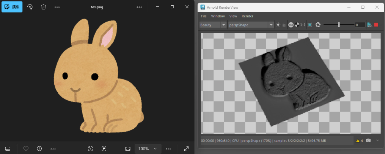Open the Render menu
This screenshot has height=154, width=385.
[x=247, y=16]
